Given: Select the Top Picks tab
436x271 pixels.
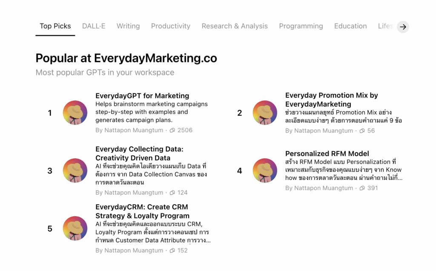Looking at the screenshot, I should pos(55,26).
